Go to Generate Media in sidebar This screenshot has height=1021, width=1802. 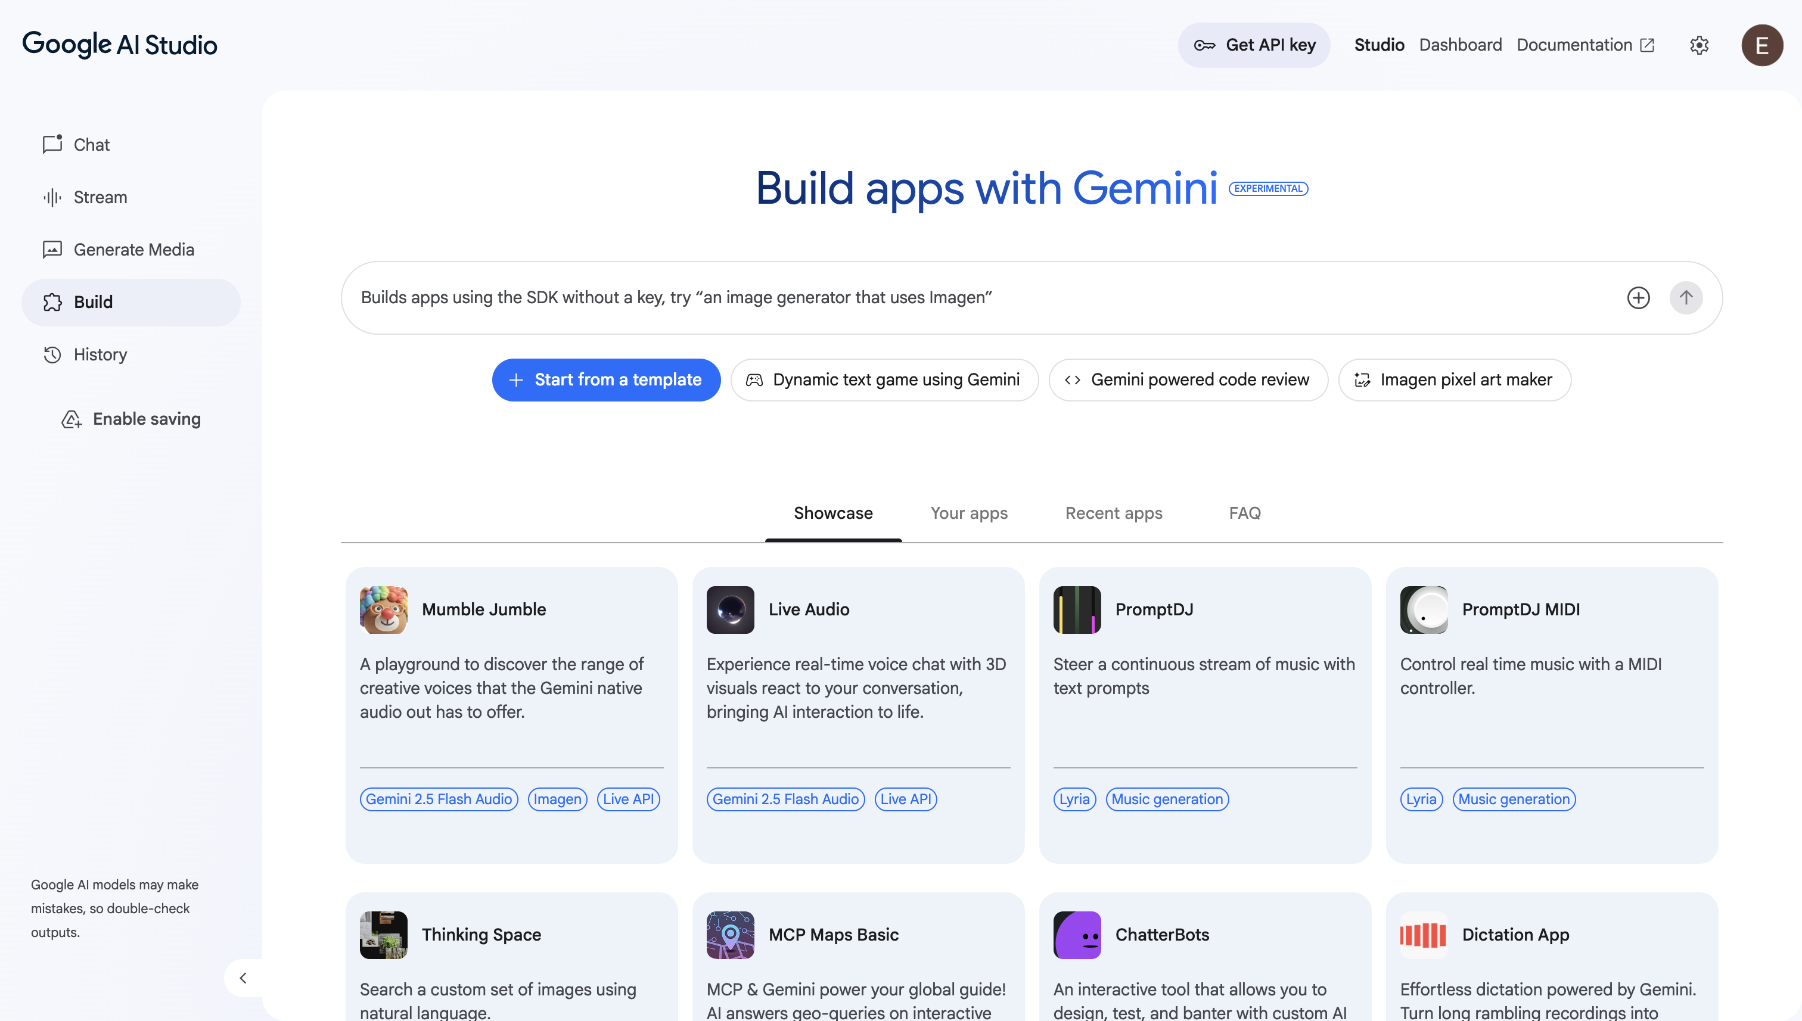click(x=131, y=250)
